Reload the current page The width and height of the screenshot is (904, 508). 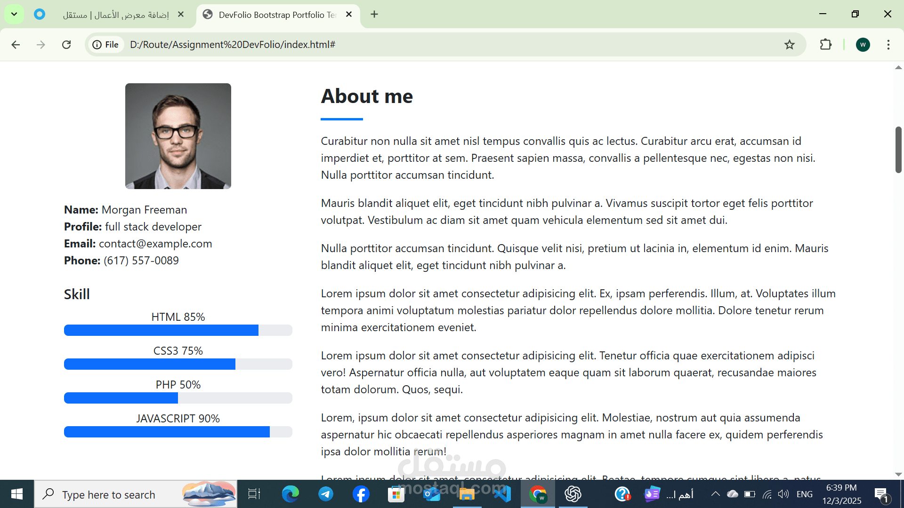point(66,45)
